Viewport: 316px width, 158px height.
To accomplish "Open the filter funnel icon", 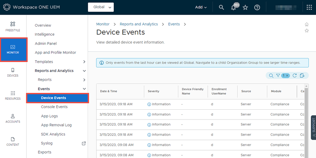I will (x=278, y=75).
